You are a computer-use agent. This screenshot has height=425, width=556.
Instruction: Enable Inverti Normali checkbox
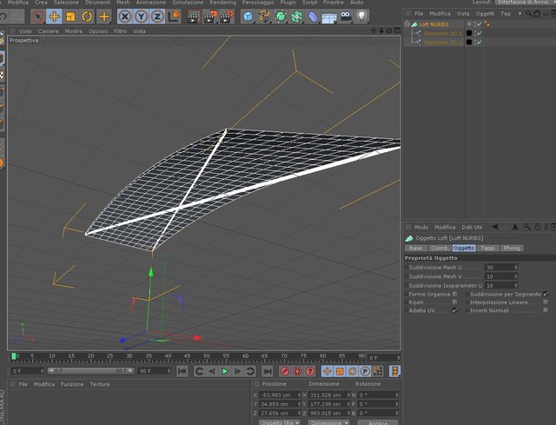click(546, 310)
